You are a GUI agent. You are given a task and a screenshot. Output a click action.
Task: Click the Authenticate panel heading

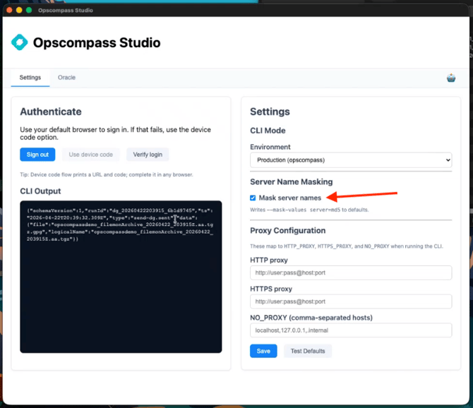tap(51, 112)
